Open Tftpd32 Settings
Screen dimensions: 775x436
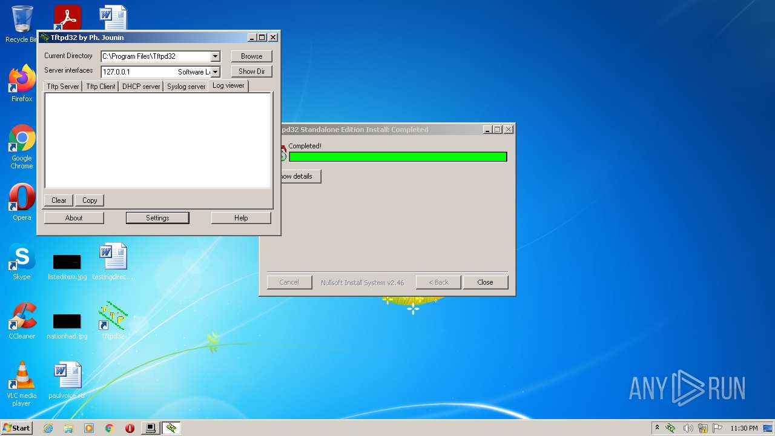pyautogui.click(x=157, y=218)
